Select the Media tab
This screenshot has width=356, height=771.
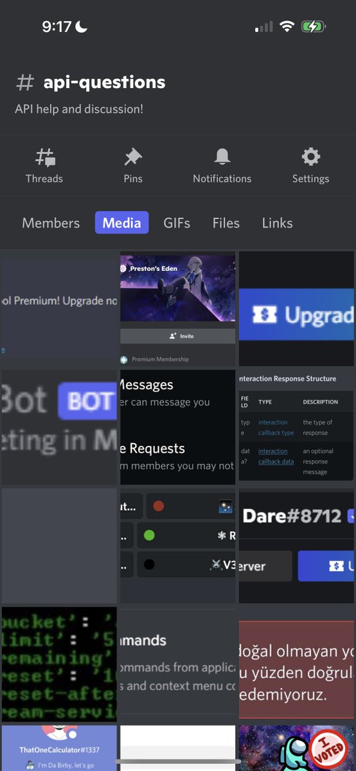[x=121, y=223]
